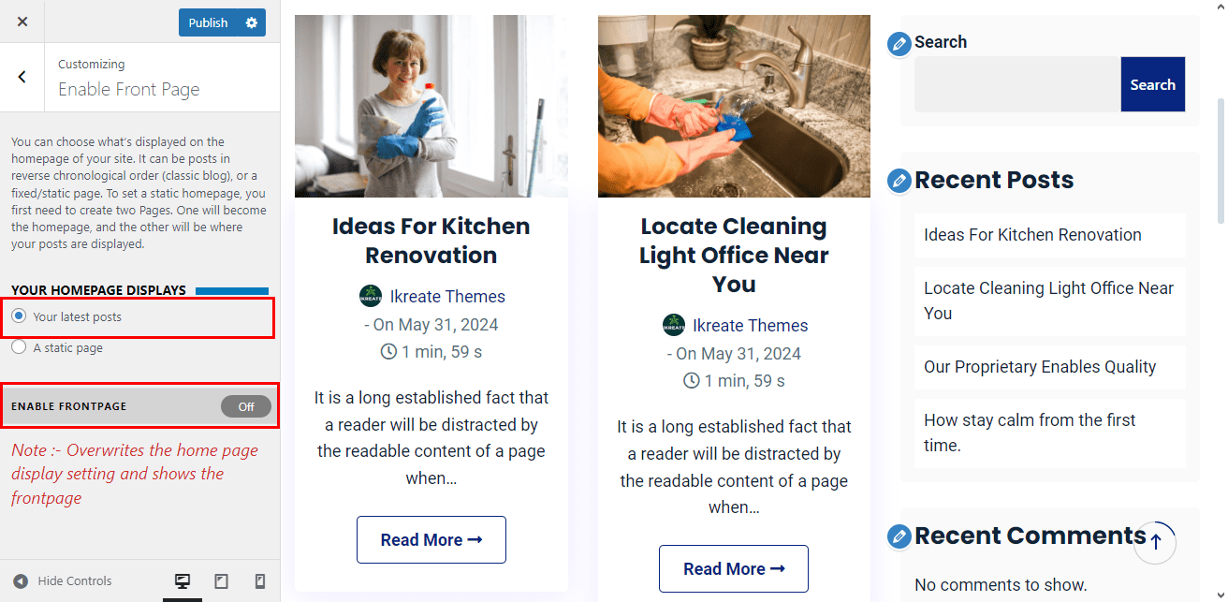Switch to tablet preview device icon
This screenshot has height=602, width=1228.
point(221,581)
